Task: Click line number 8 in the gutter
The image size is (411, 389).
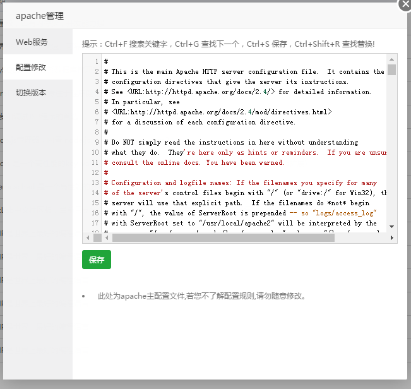Action: pyautogui.click(x=97, y=132)
